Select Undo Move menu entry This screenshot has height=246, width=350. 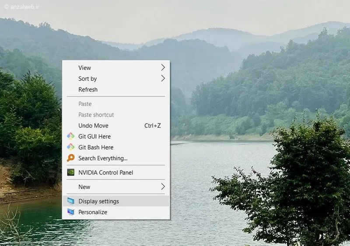pos(116,125)
